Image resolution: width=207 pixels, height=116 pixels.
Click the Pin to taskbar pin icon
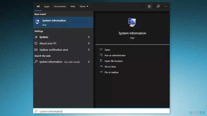(x=101, y=72)
